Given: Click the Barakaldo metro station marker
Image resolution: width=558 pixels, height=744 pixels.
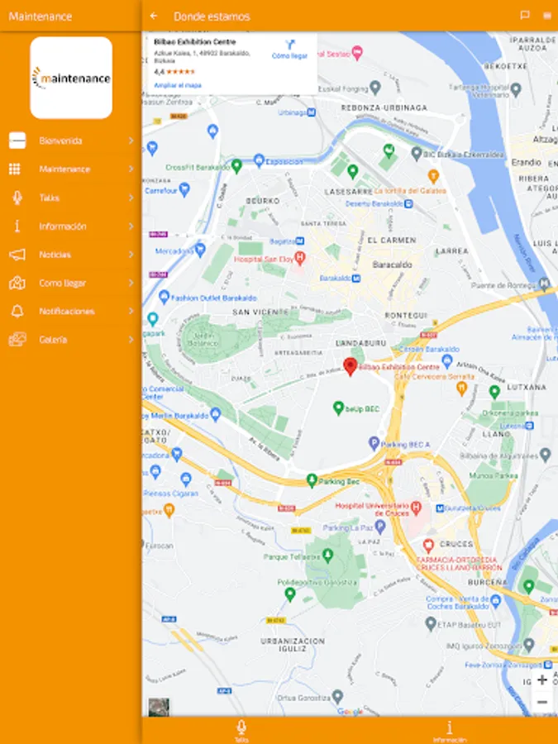Looking at the screenshot, I should [356, 279].
